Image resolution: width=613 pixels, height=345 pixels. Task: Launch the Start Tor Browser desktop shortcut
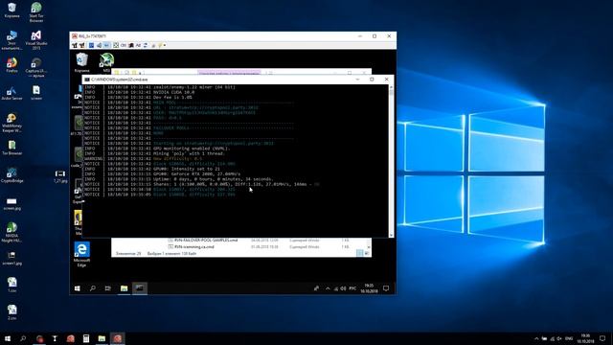pos(36,12)
